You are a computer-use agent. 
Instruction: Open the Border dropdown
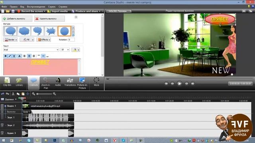(10, 40)
